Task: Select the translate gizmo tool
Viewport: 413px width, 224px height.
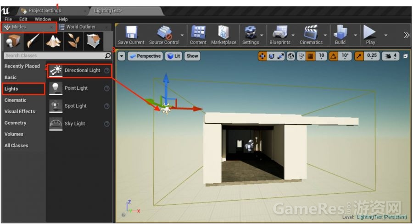Action: click(x=262, y=56)
